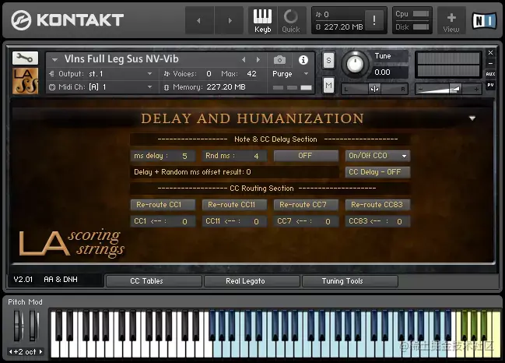Click the exclamation panic button
The width and height of the screenshot is (505, 363).
(x=374, y=20)
